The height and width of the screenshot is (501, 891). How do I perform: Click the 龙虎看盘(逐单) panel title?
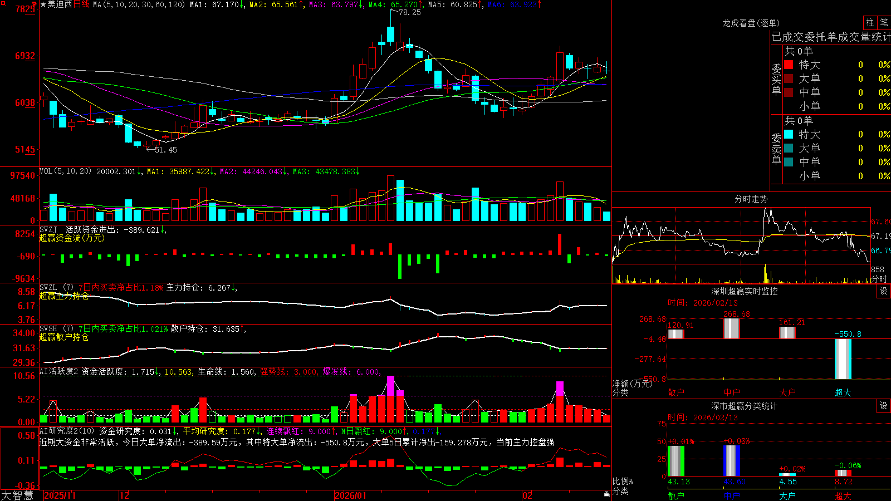click(751, 23)
